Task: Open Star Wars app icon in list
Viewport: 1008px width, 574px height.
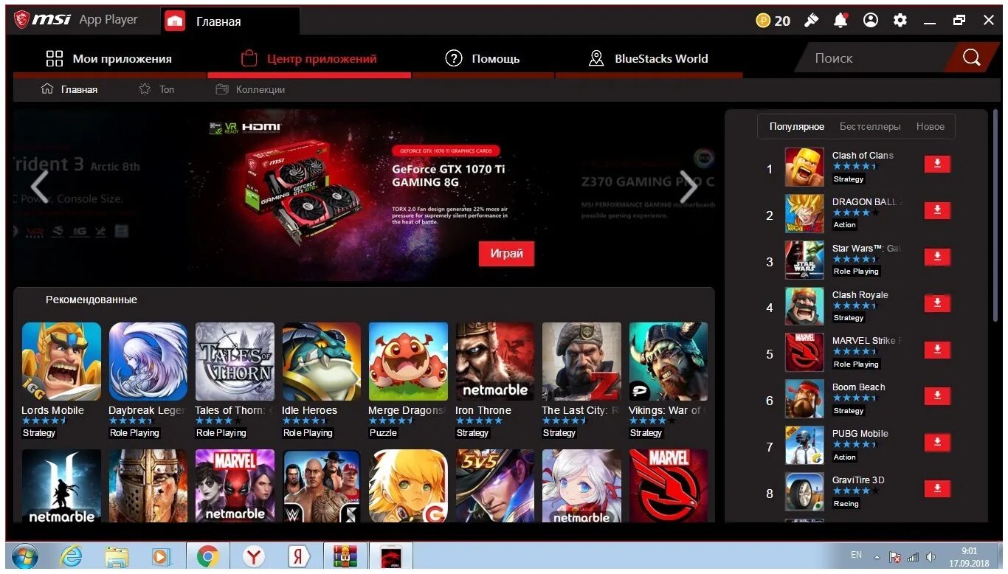Action: coord(804,260)
